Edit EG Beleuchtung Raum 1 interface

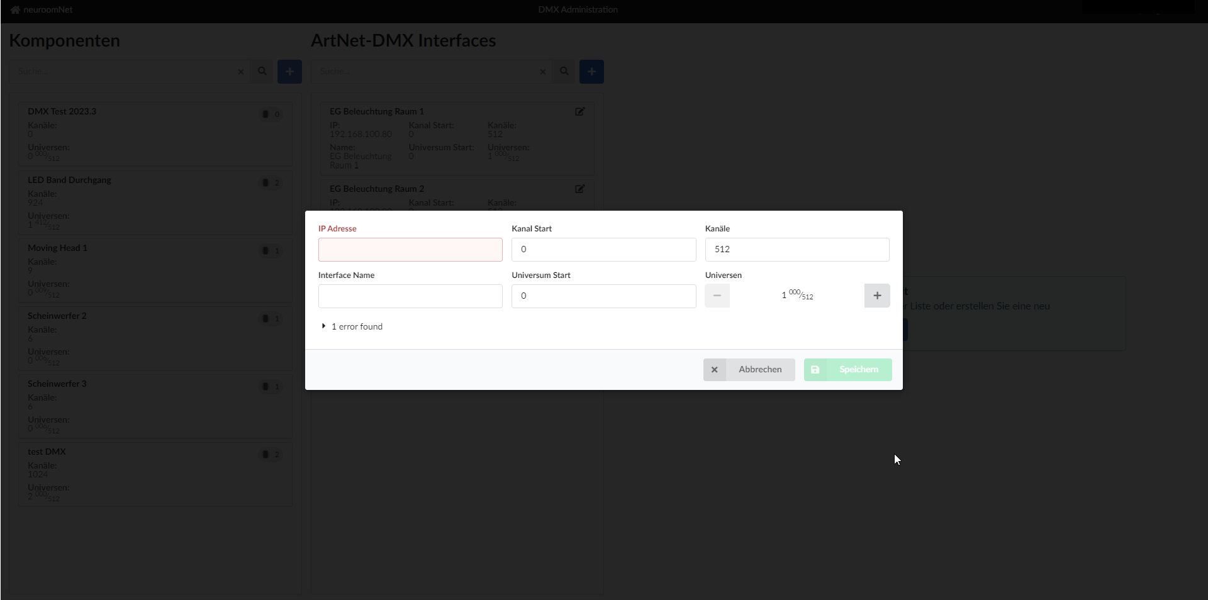(579, 112)
